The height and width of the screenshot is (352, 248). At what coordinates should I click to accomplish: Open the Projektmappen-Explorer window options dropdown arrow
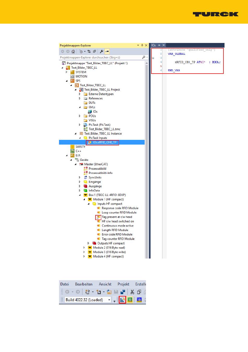point(138,45)
